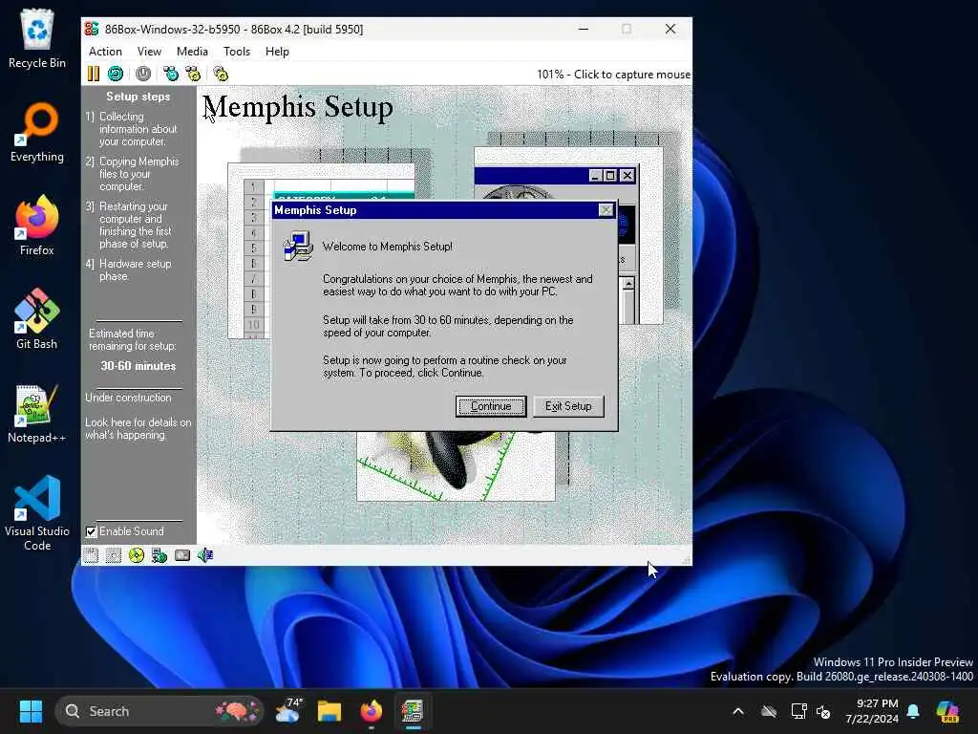Click the second floppy drive status icon
Screen dimensions: 978x734
pos(114,555)
